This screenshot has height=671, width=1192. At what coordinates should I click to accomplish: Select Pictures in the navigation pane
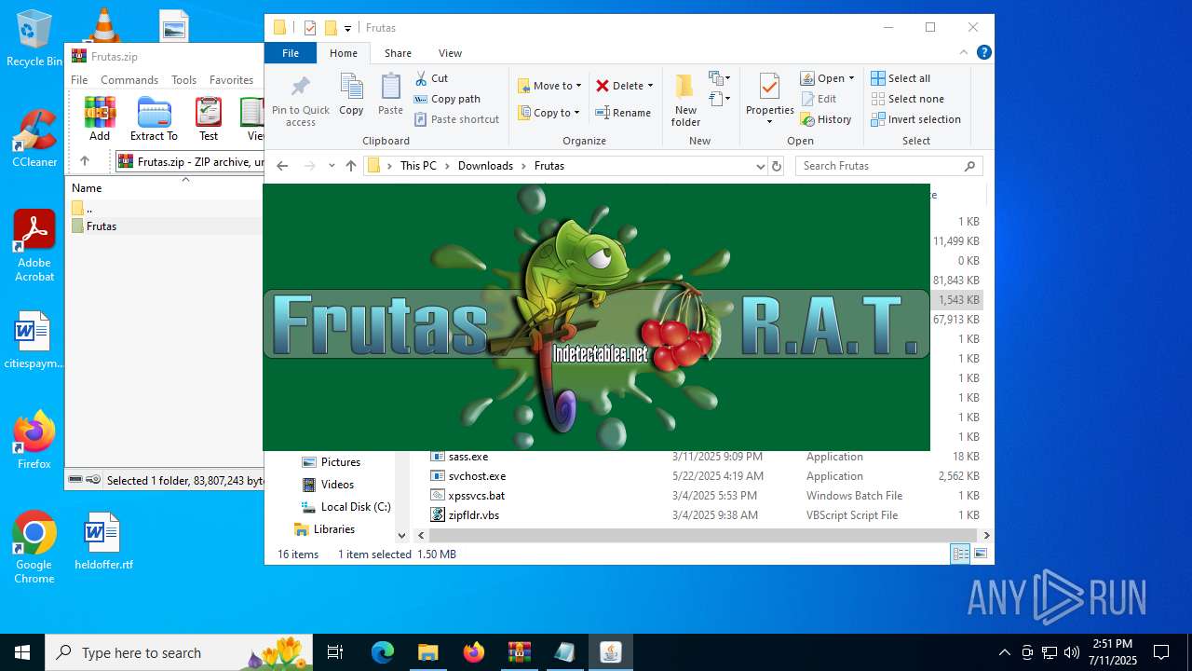click(x=341, y=462)
